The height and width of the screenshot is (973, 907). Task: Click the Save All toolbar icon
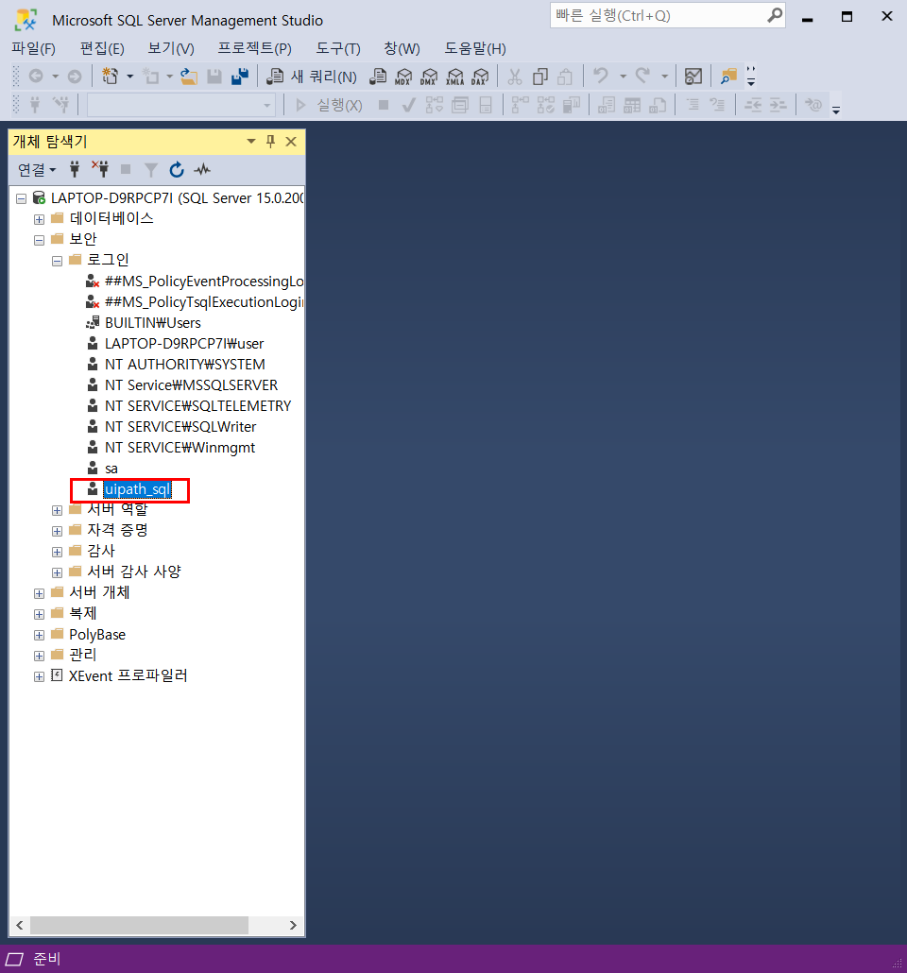click(x=240, y=77)
